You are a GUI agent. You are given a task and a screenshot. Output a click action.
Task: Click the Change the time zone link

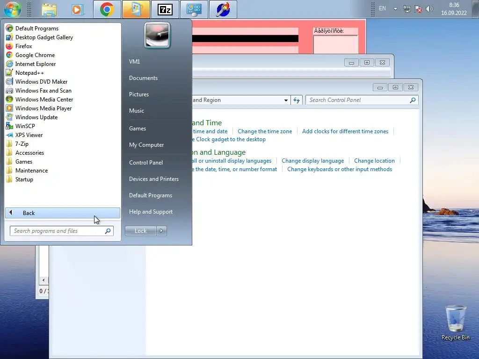pyautogui.click(x=265, y=131)
